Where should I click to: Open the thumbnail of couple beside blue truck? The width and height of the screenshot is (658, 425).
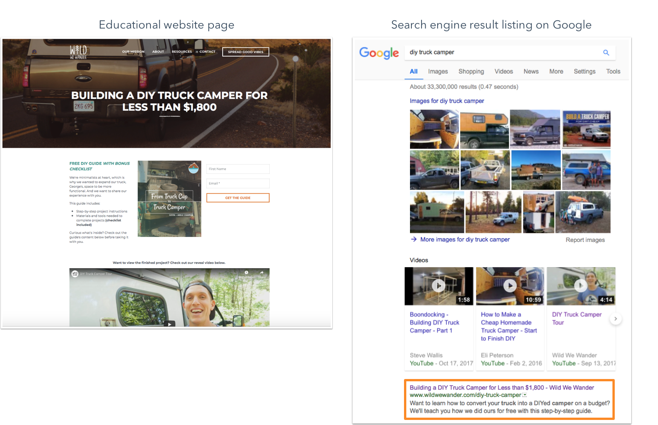[586, 170]
